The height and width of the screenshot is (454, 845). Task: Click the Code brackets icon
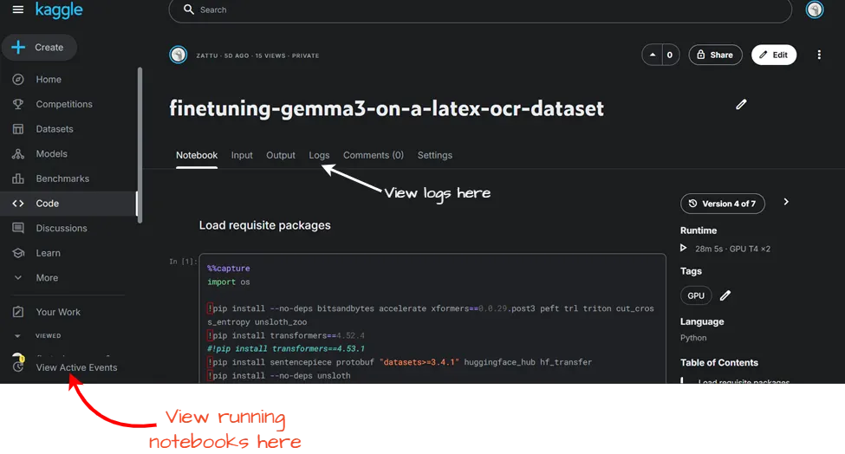point(18,204)
